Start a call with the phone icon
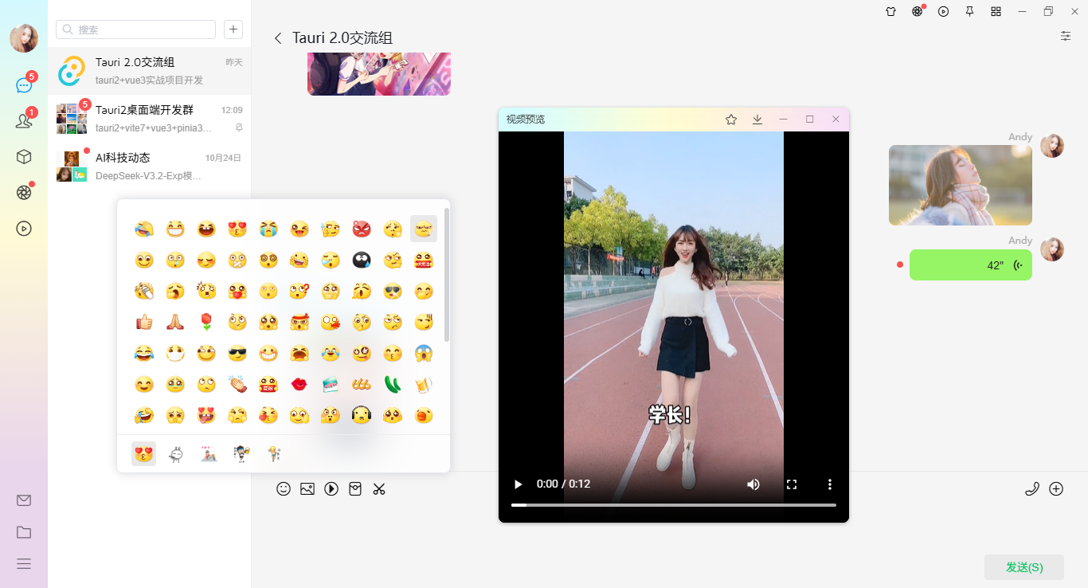This screenshot has height=588, width=1088. pyautogui.click(x=1032, y=489)
